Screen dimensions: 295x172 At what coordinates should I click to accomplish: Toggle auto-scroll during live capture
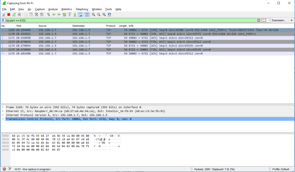(80, 14)
